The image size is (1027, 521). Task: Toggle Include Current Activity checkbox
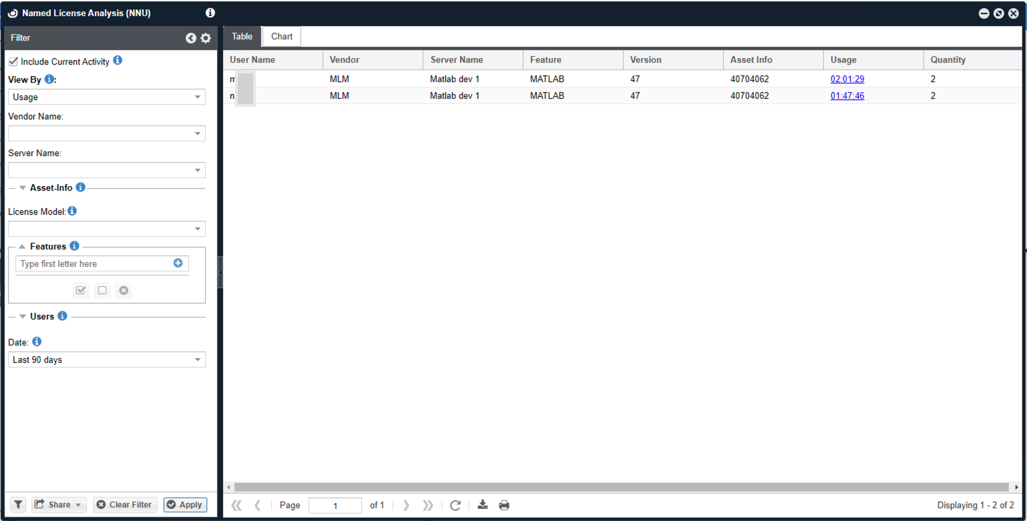pos(13,61)
